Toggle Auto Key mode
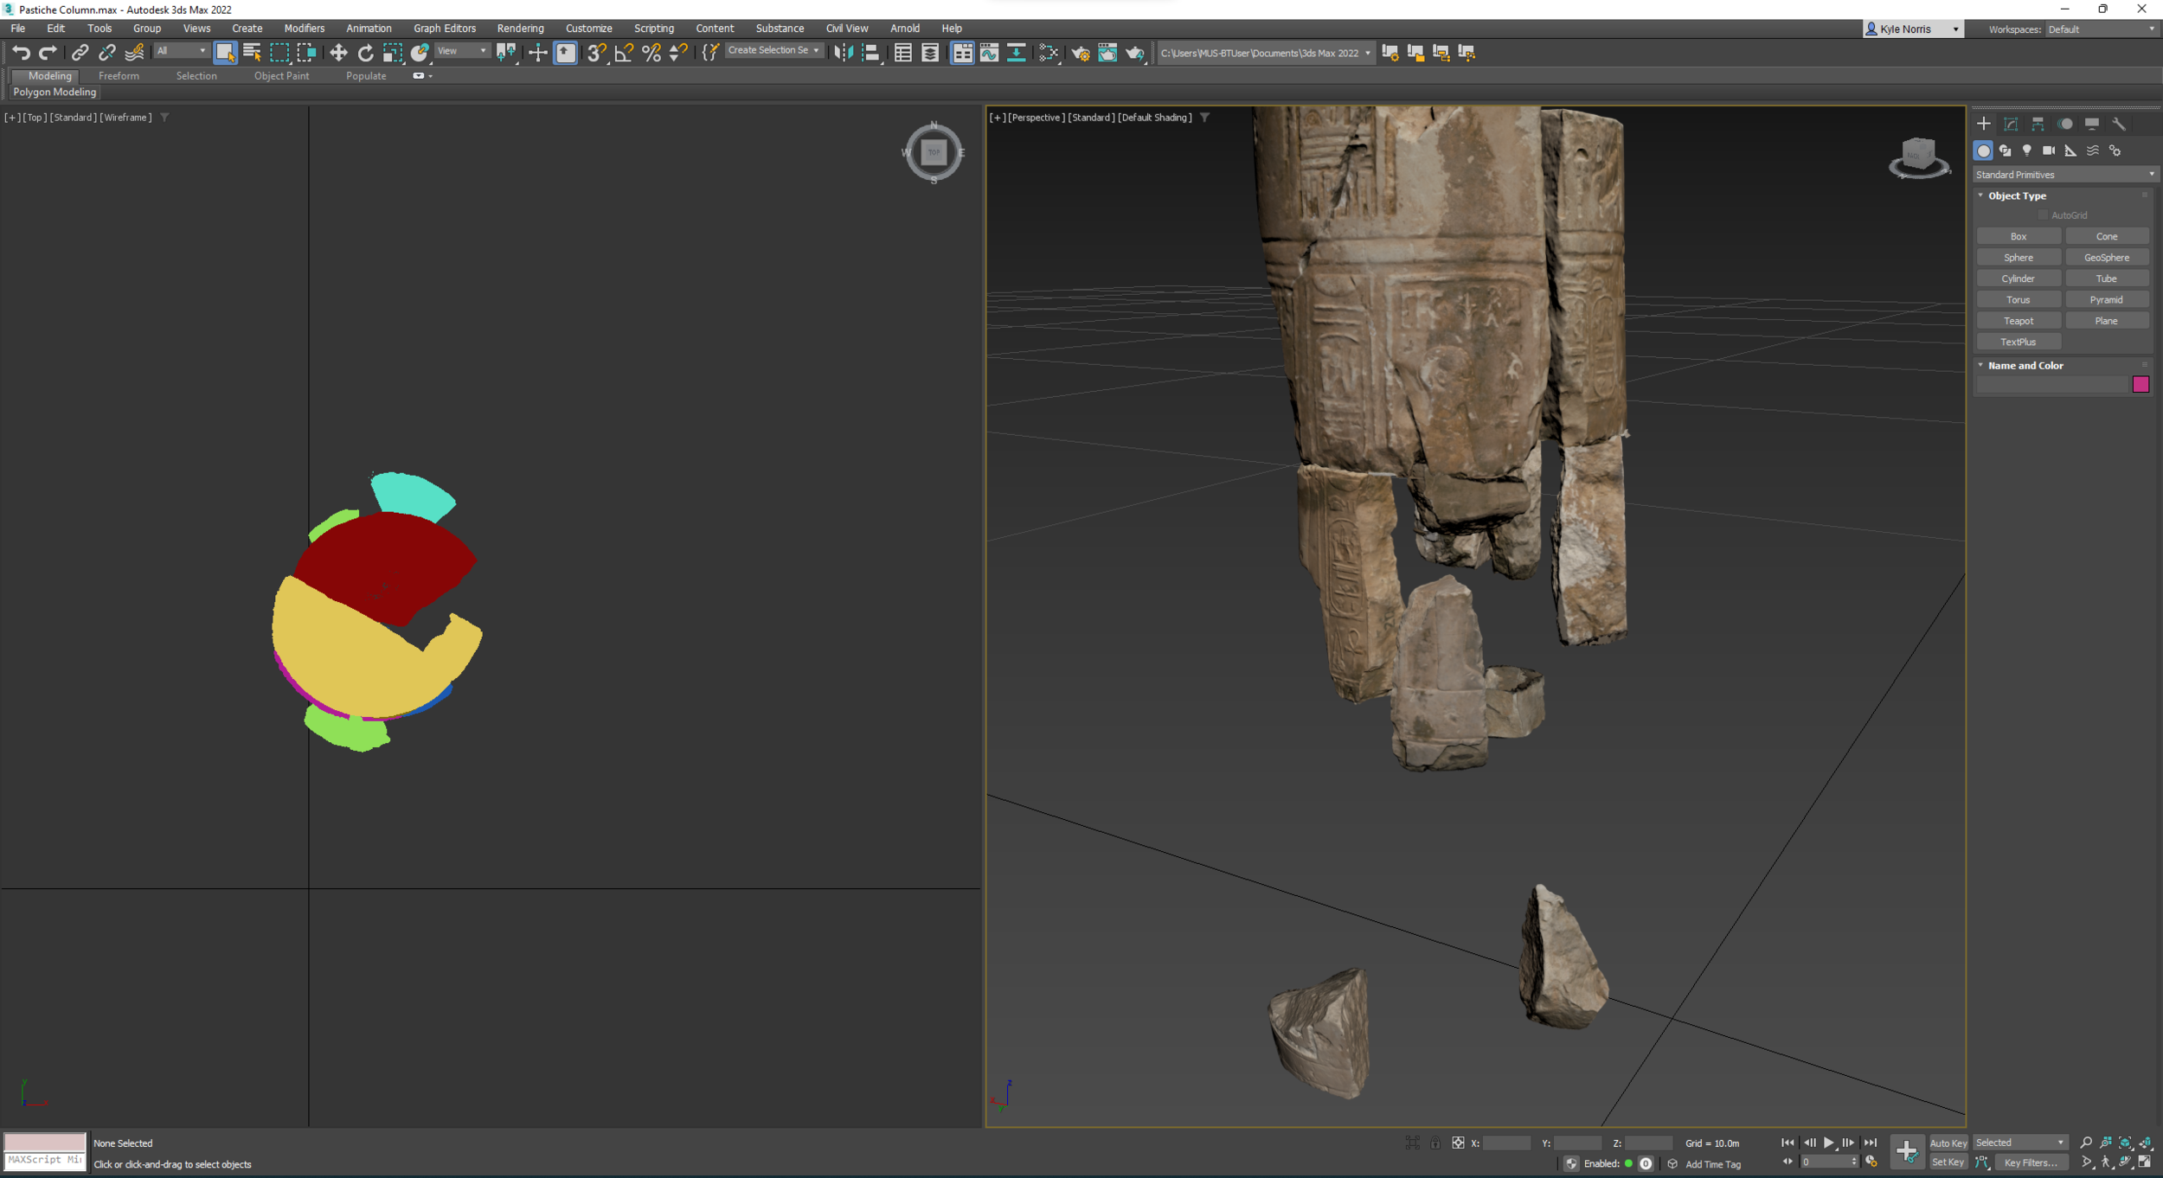The height and width of the screenshot is (1178, 2163). coord(1948,1143)
